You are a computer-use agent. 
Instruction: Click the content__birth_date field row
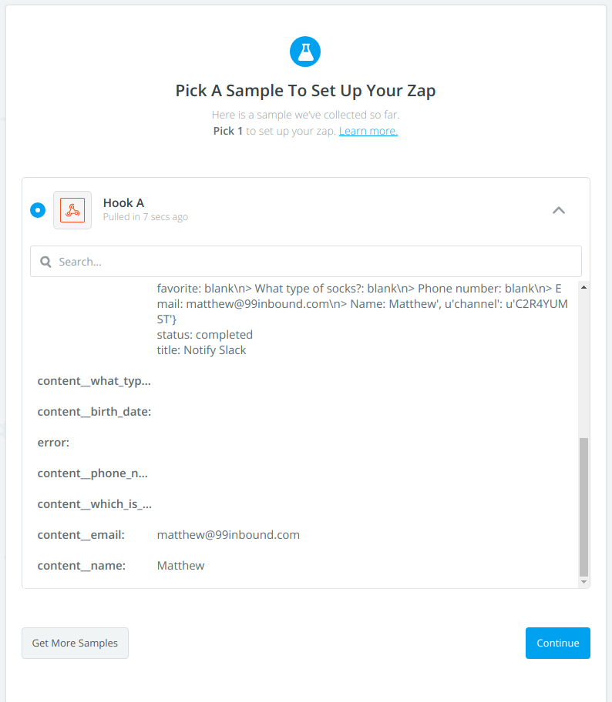point(94,412)
